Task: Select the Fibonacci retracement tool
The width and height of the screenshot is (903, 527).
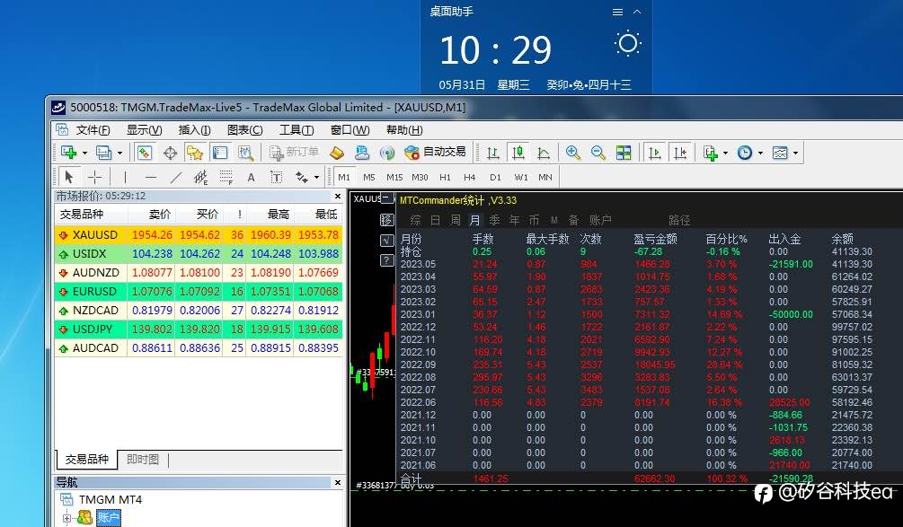Action: [x=226, y=177]
